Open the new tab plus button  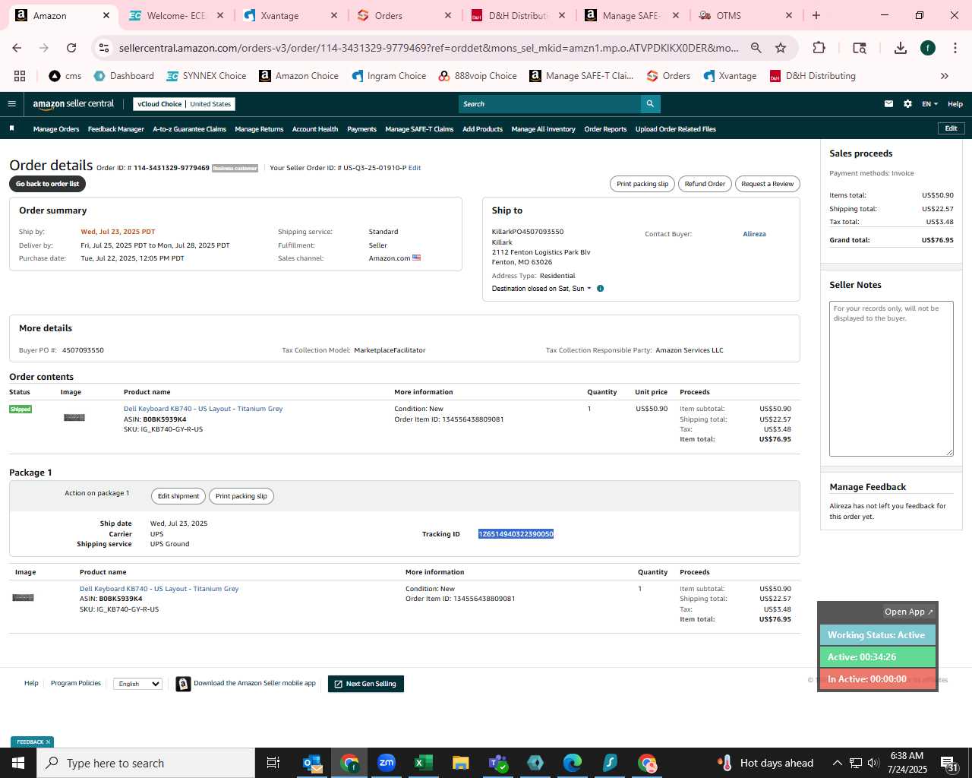click(816, 15)
